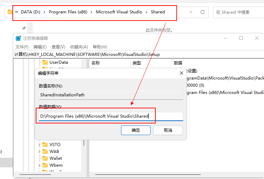
Task: Expand the WAB tree node
Action: pos(39,152)
